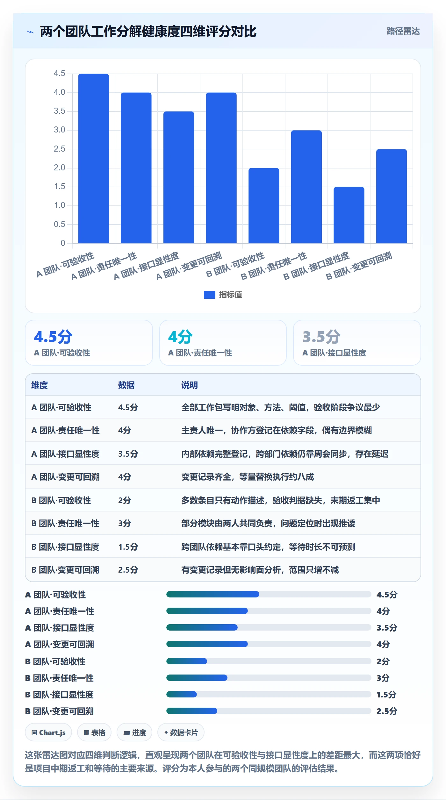Click the 表格 tag chip
This screenshot has width=446, height=800.
pos(94,732)
